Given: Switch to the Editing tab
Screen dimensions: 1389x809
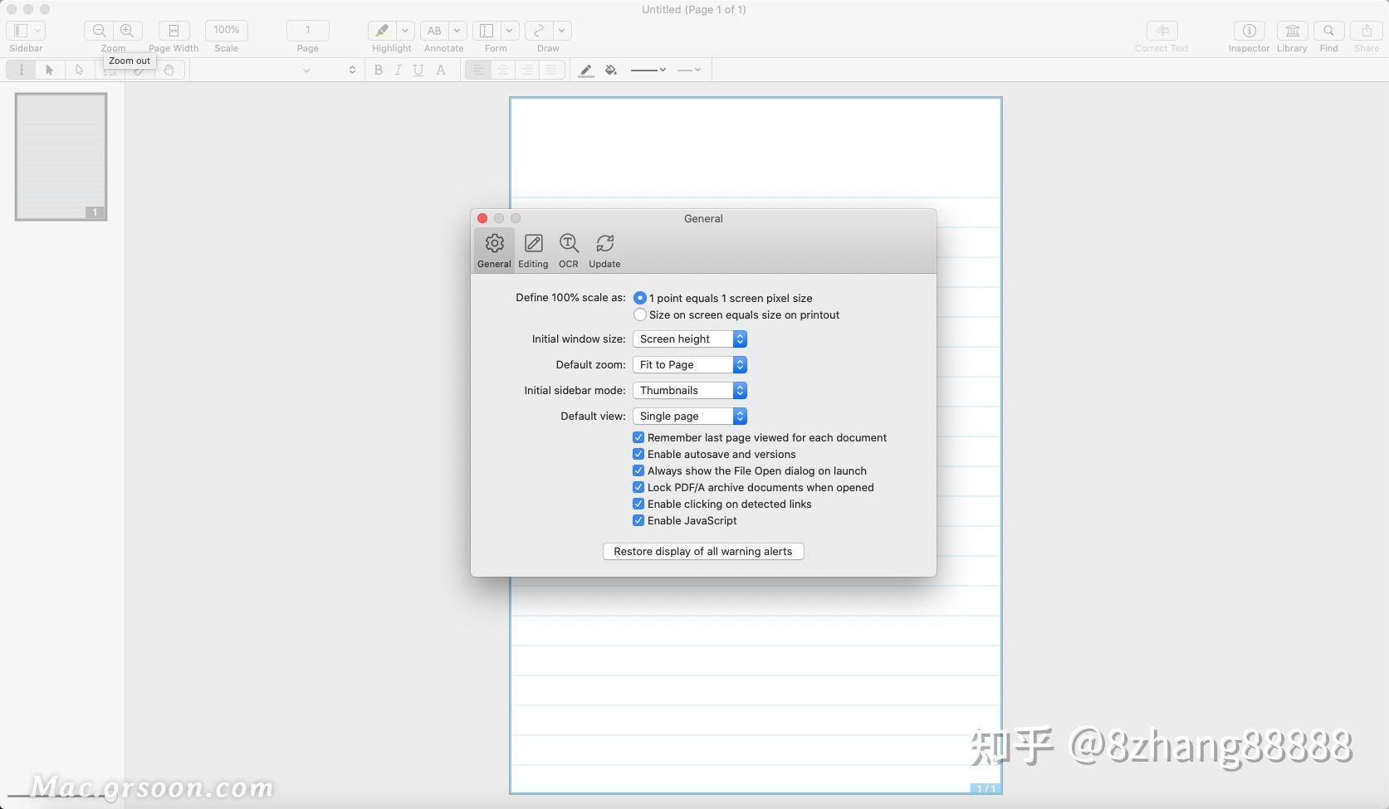Looking at the screenshot, I should click(533, 249).
